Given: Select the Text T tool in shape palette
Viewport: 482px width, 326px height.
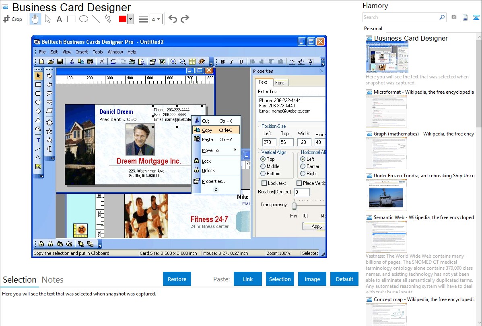Looking at the screenshot, I should (38, 140).
